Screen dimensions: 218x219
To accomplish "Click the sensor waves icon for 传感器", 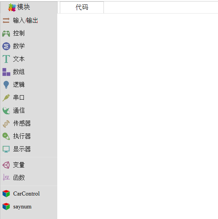I will point(6,123).
